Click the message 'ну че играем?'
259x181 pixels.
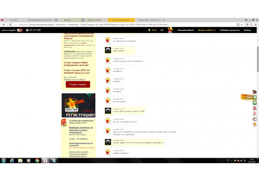pyautogui.click(x=119, y=102)
